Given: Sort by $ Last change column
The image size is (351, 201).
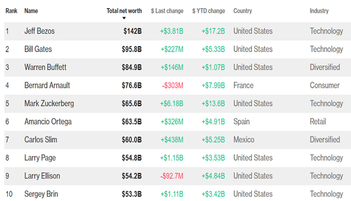Looking at the screenshot, I should pyautogui.click(x=167, y=11).
